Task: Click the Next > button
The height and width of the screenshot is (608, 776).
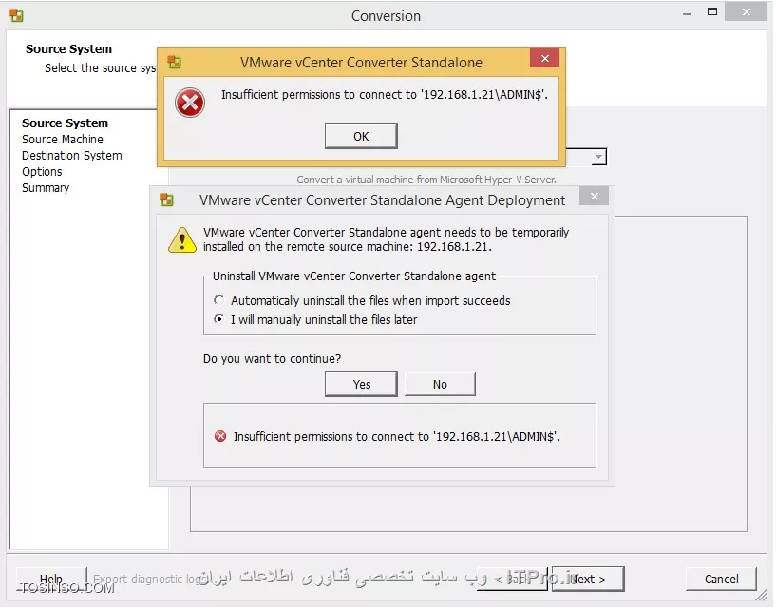Action: click(588, 579)
